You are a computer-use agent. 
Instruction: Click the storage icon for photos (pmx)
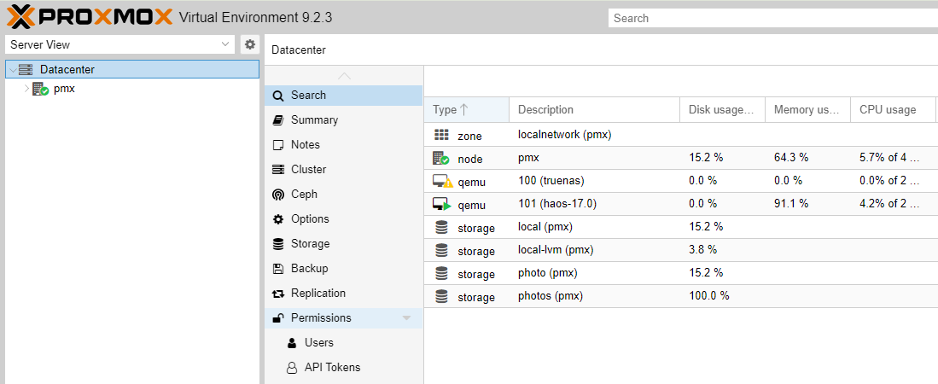tap(441, 297)
